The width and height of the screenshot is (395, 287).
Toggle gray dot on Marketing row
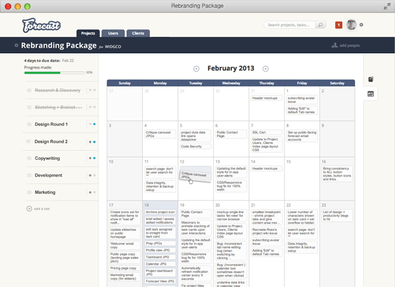click(x=90, y=192)
